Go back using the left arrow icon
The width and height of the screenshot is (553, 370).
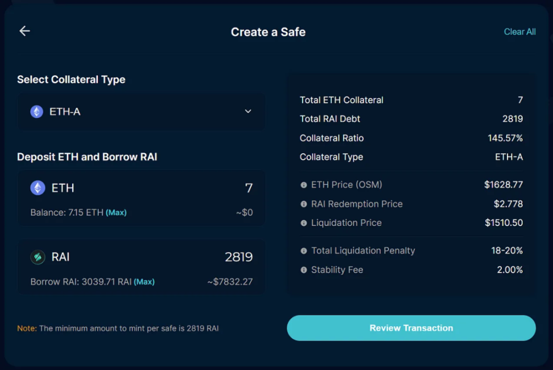click(24, 31)
